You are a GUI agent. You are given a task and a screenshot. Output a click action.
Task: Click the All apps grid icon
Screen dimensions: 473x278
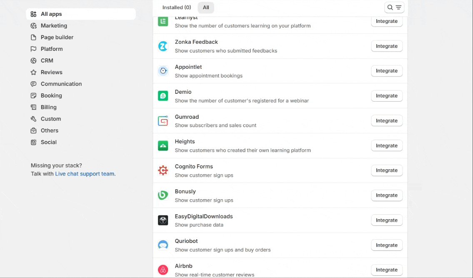33,14
